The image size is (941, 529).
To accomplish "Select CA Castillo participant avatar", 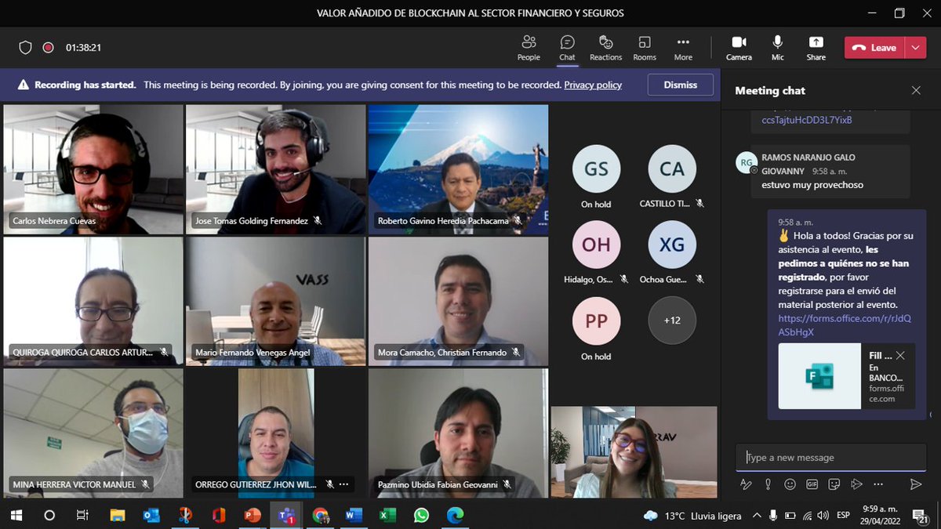I will click(x=672, y=168).
